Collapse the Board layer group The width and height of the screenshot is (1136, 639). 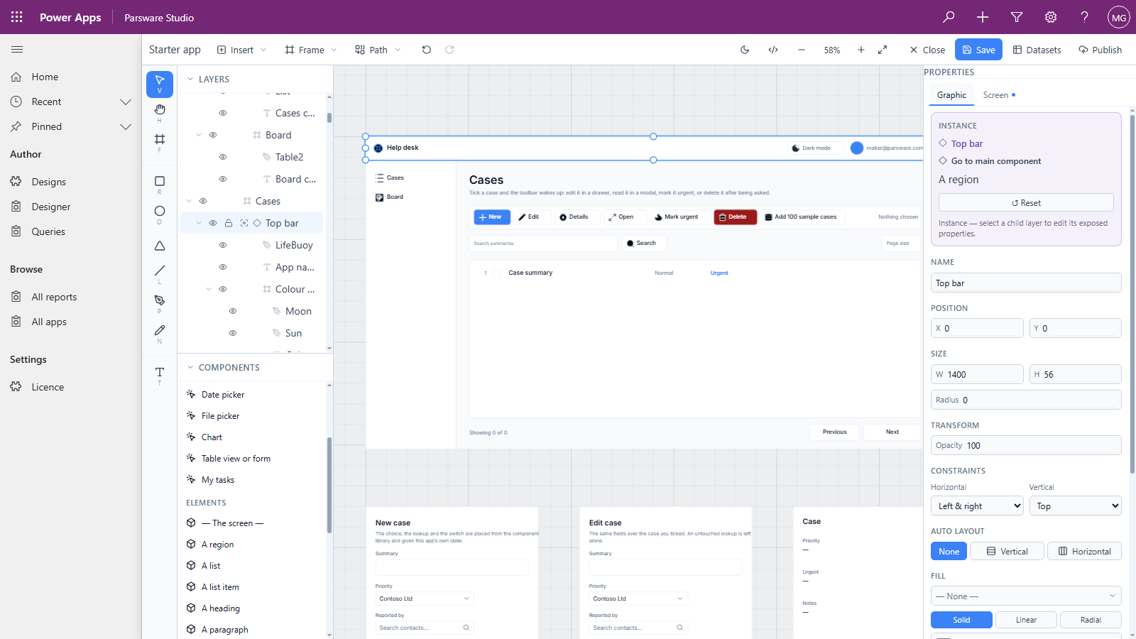pyautogui.click(x=199, y=135)
